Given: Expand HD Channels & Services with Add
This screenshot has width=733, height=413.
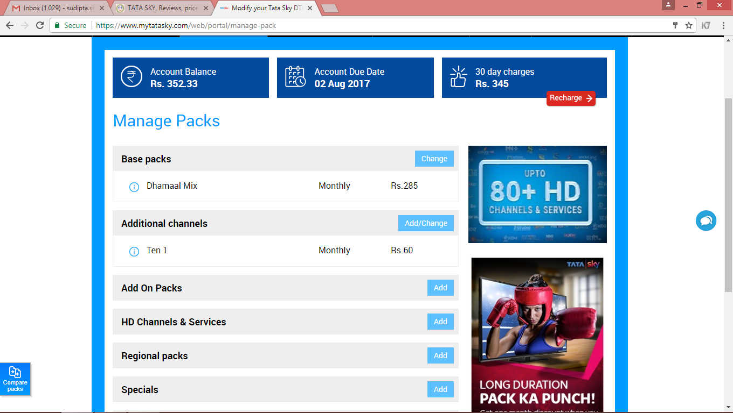Looking at the screenshot, I should click(x=440, y=322).
